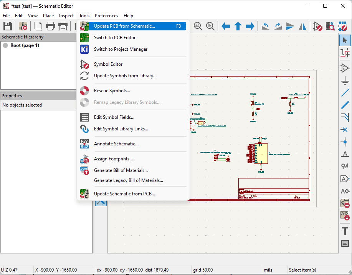Open the Help menu

pos(128,16)
